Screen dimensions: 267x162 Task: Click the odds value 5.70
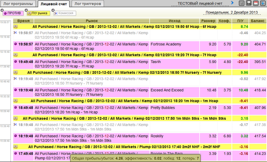[227, 44]
